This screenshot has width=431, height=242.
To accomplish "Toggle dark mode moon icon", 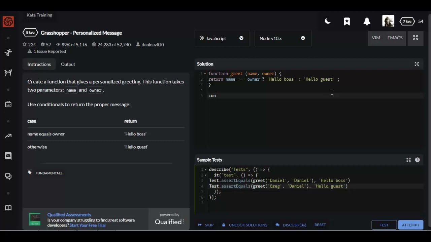I will coord(328,22).
